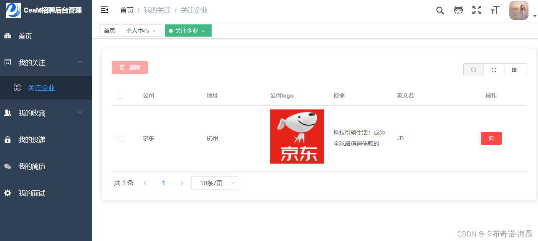Collapse the sidebar with the hamburger icon
Image resolution: width=538 pixels, height=241 pixels.
pyautogui.click(x=104, y=10)
